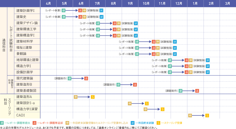Click red 返 badge in 現代建築論 row
Image resolution: width=236 pixels, height=129 pixels.
click(86, 78)
